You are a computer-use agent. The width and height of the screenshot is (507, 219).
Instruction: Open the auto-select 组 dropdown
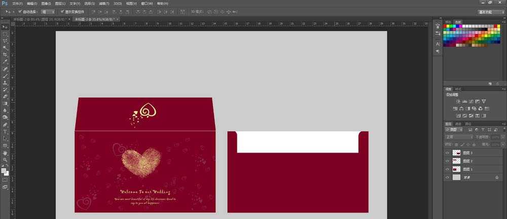pos(48,11)
